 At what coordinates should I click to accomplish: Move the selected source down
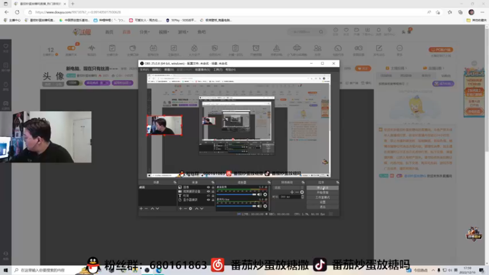[202, 208]
